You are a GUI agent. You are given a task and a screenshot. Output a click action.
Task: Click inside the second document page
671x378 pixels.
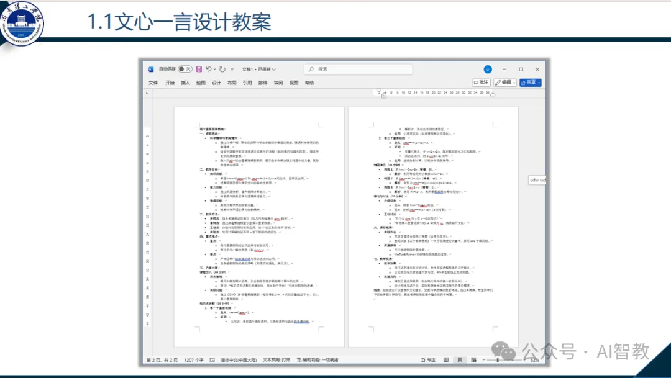[433, 227]
